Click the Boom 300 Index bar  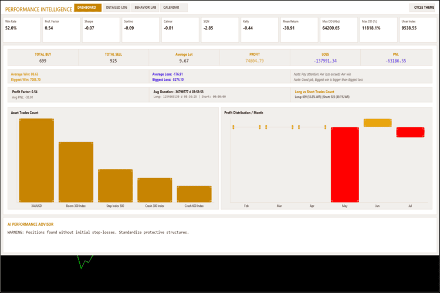point(76,172)
